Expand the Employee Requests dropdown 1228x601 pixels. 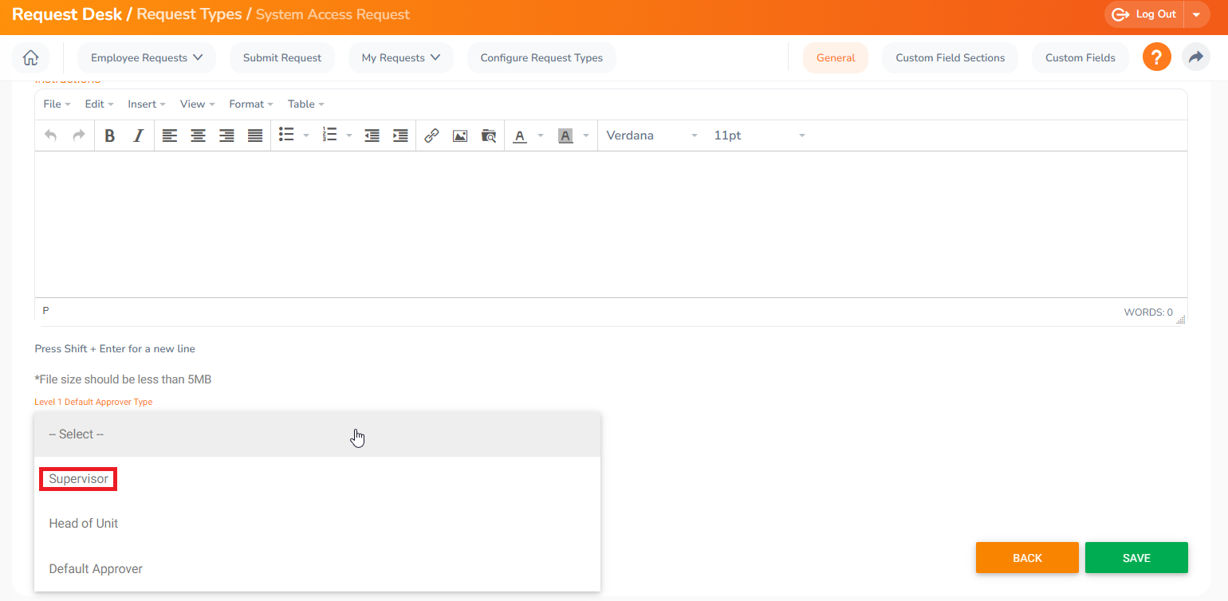point(147,57)
